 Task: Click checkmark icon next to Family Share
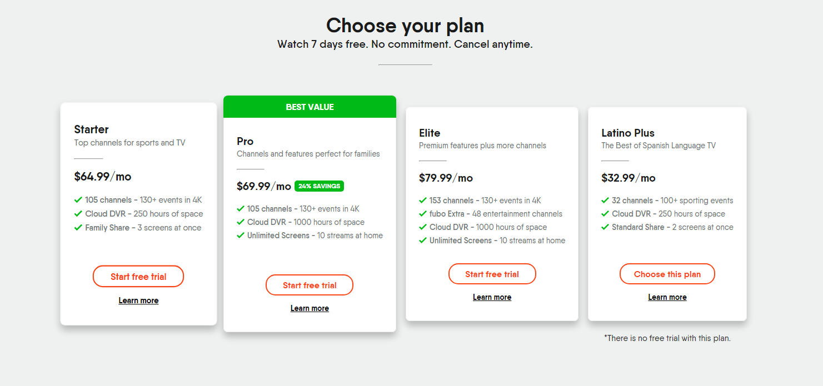click(78, 228)
